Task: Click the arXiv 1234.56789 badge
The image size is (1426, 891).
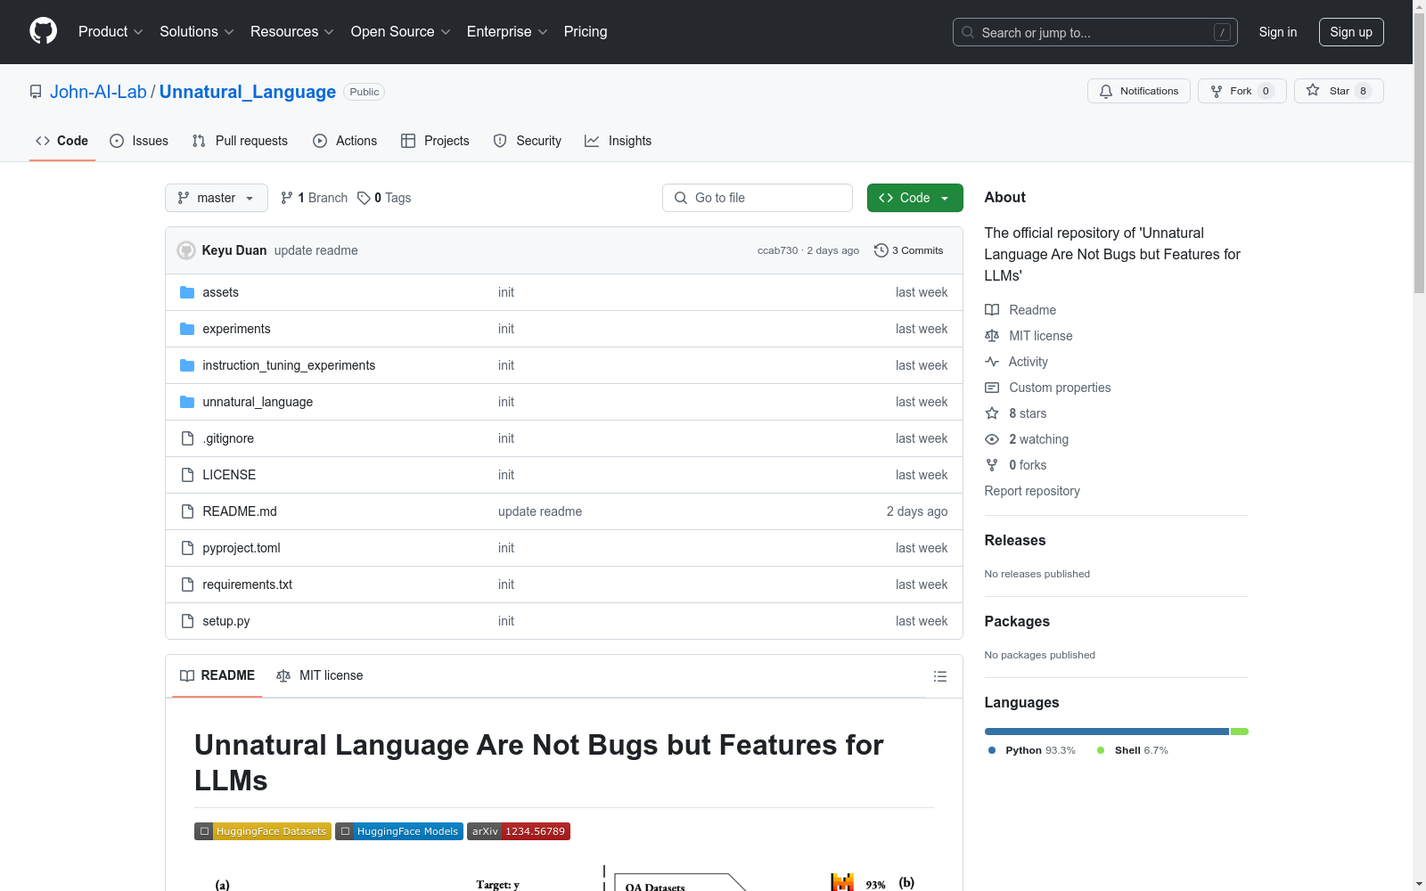Action: click(x=519, y=831)
